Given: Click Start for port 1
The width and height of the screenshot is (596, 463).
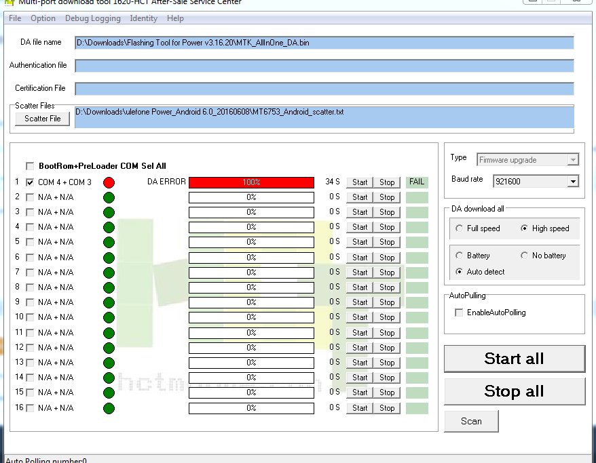Looking at the screenshot, I should click(360, 182).
